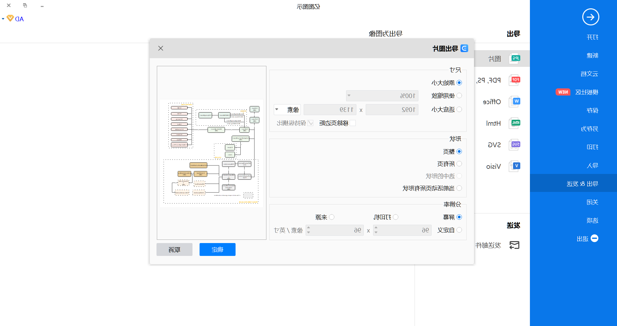
Task: Click the SVG export label
Action: [x=494, y=145]
